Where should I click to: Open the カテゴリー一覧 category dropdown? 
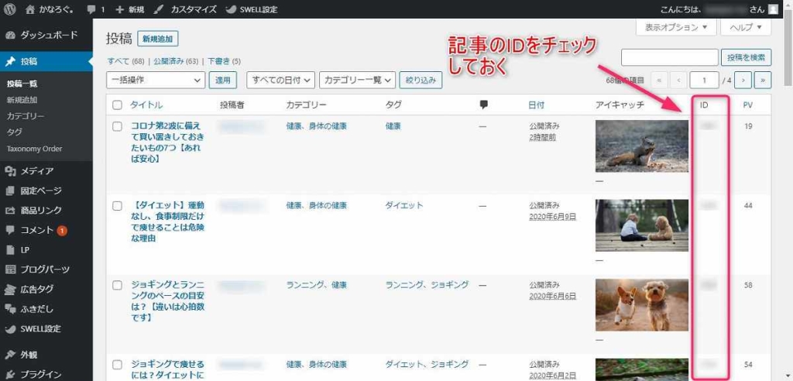click(x=358, y=80)
